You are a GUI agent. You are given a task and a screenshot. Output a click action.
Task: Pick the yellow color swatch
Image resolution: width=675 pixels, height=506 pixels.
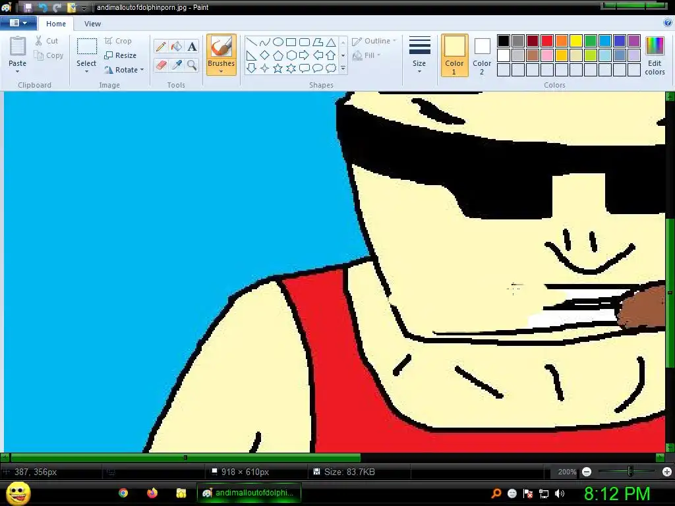pos(576,41)
